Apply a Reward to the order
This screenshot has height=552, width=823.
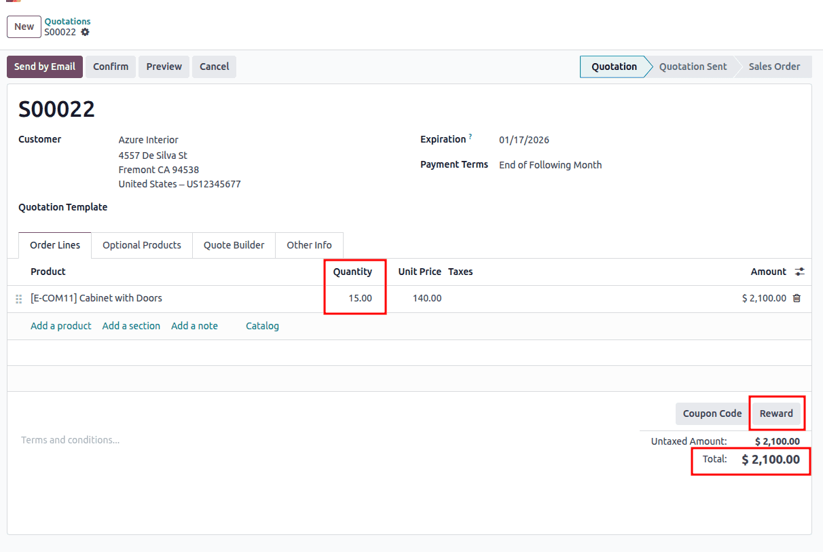pos(776,413)
